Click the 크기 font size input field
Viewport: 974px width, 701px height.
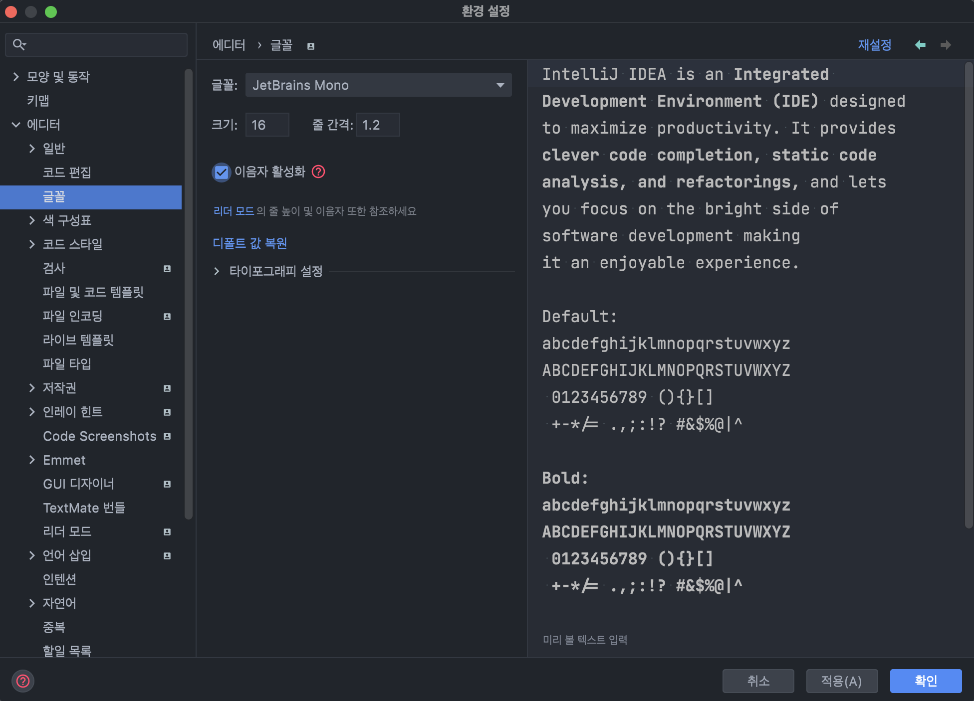click(x=267, y=125)
